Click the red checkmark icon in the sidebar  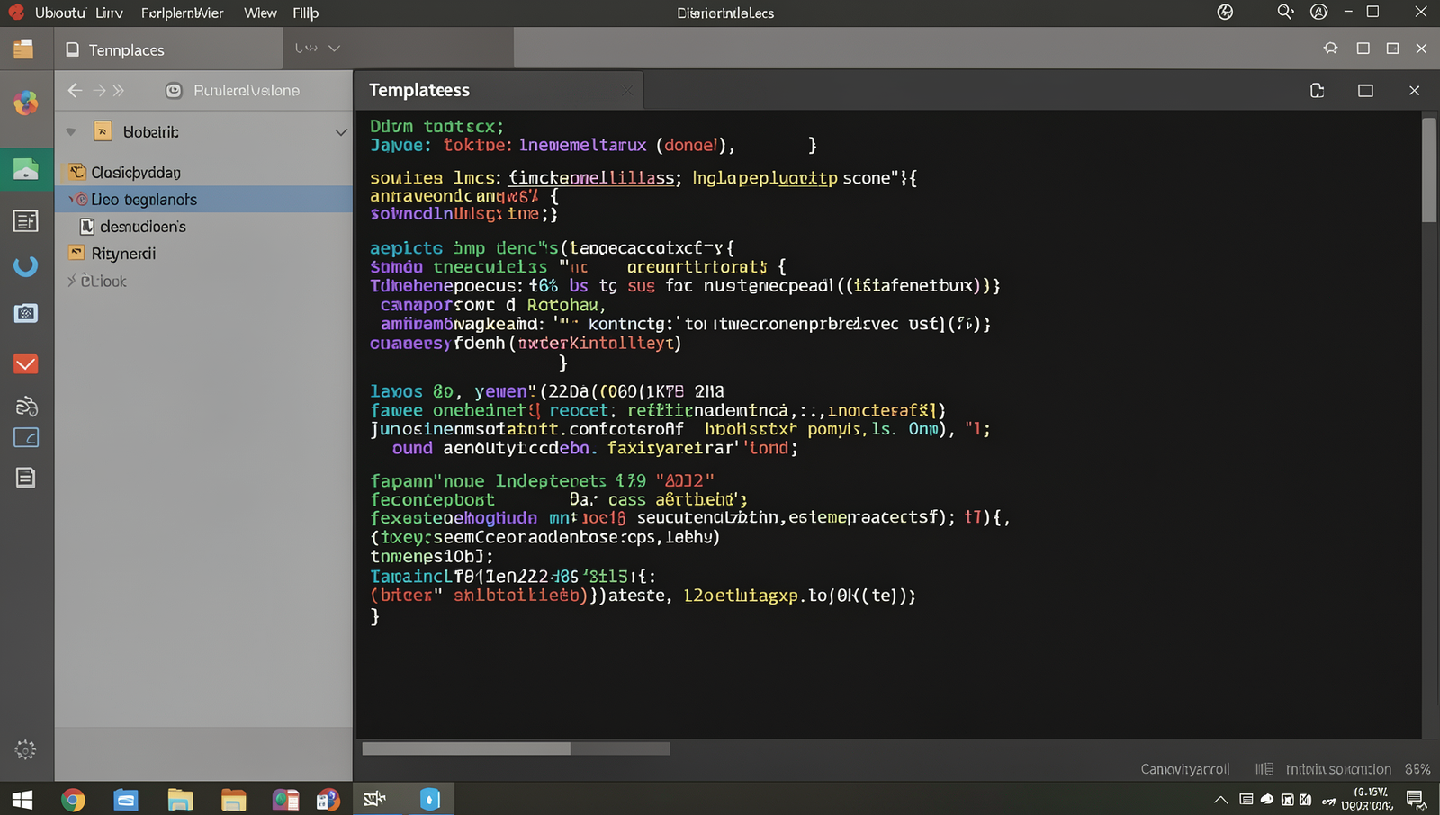26,363
